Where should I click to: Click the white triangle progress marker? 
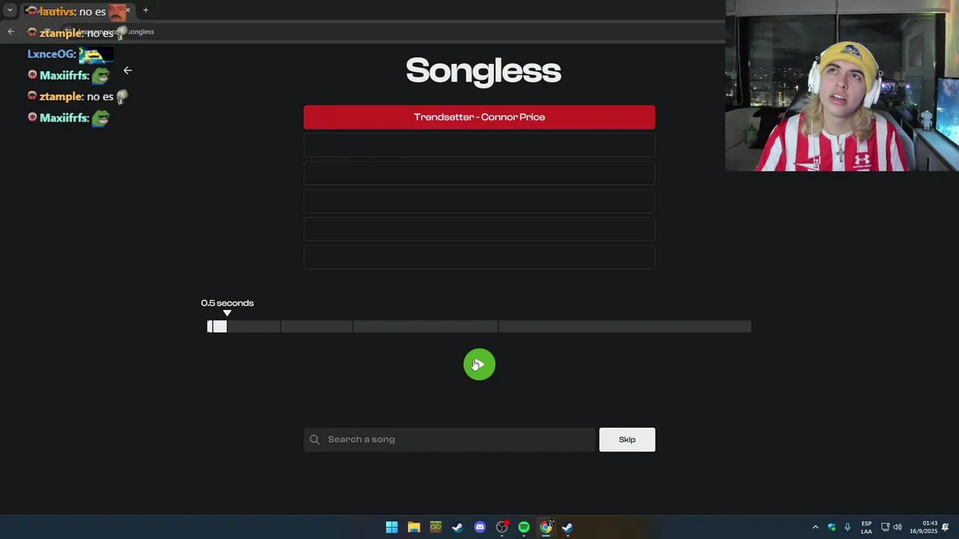click(227, 313)
